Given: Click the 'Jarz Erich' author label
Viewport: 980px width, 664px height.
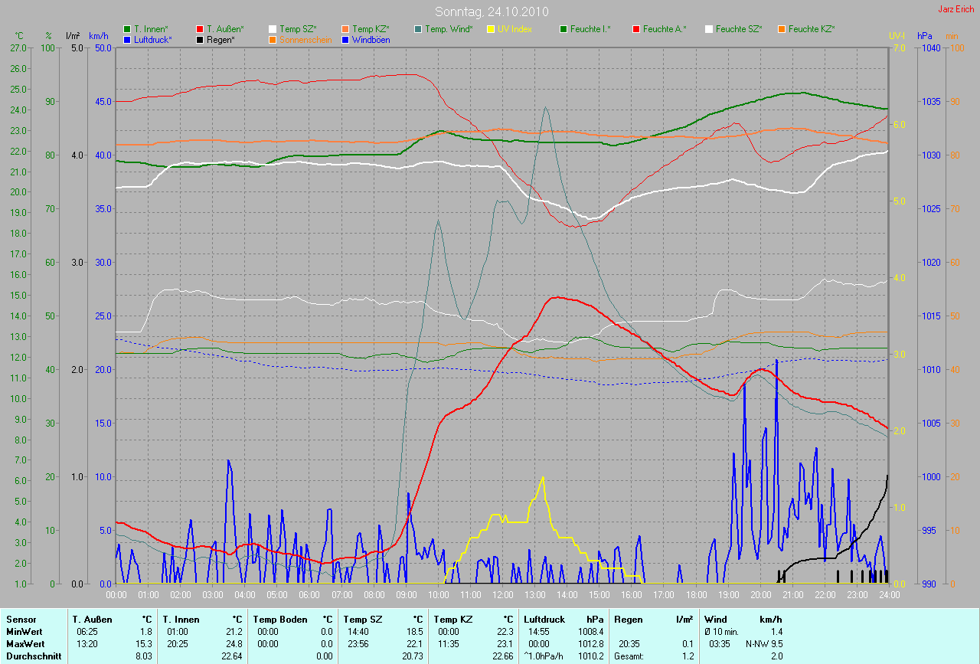Looking at the screenshot, I should tap(957, 9).
